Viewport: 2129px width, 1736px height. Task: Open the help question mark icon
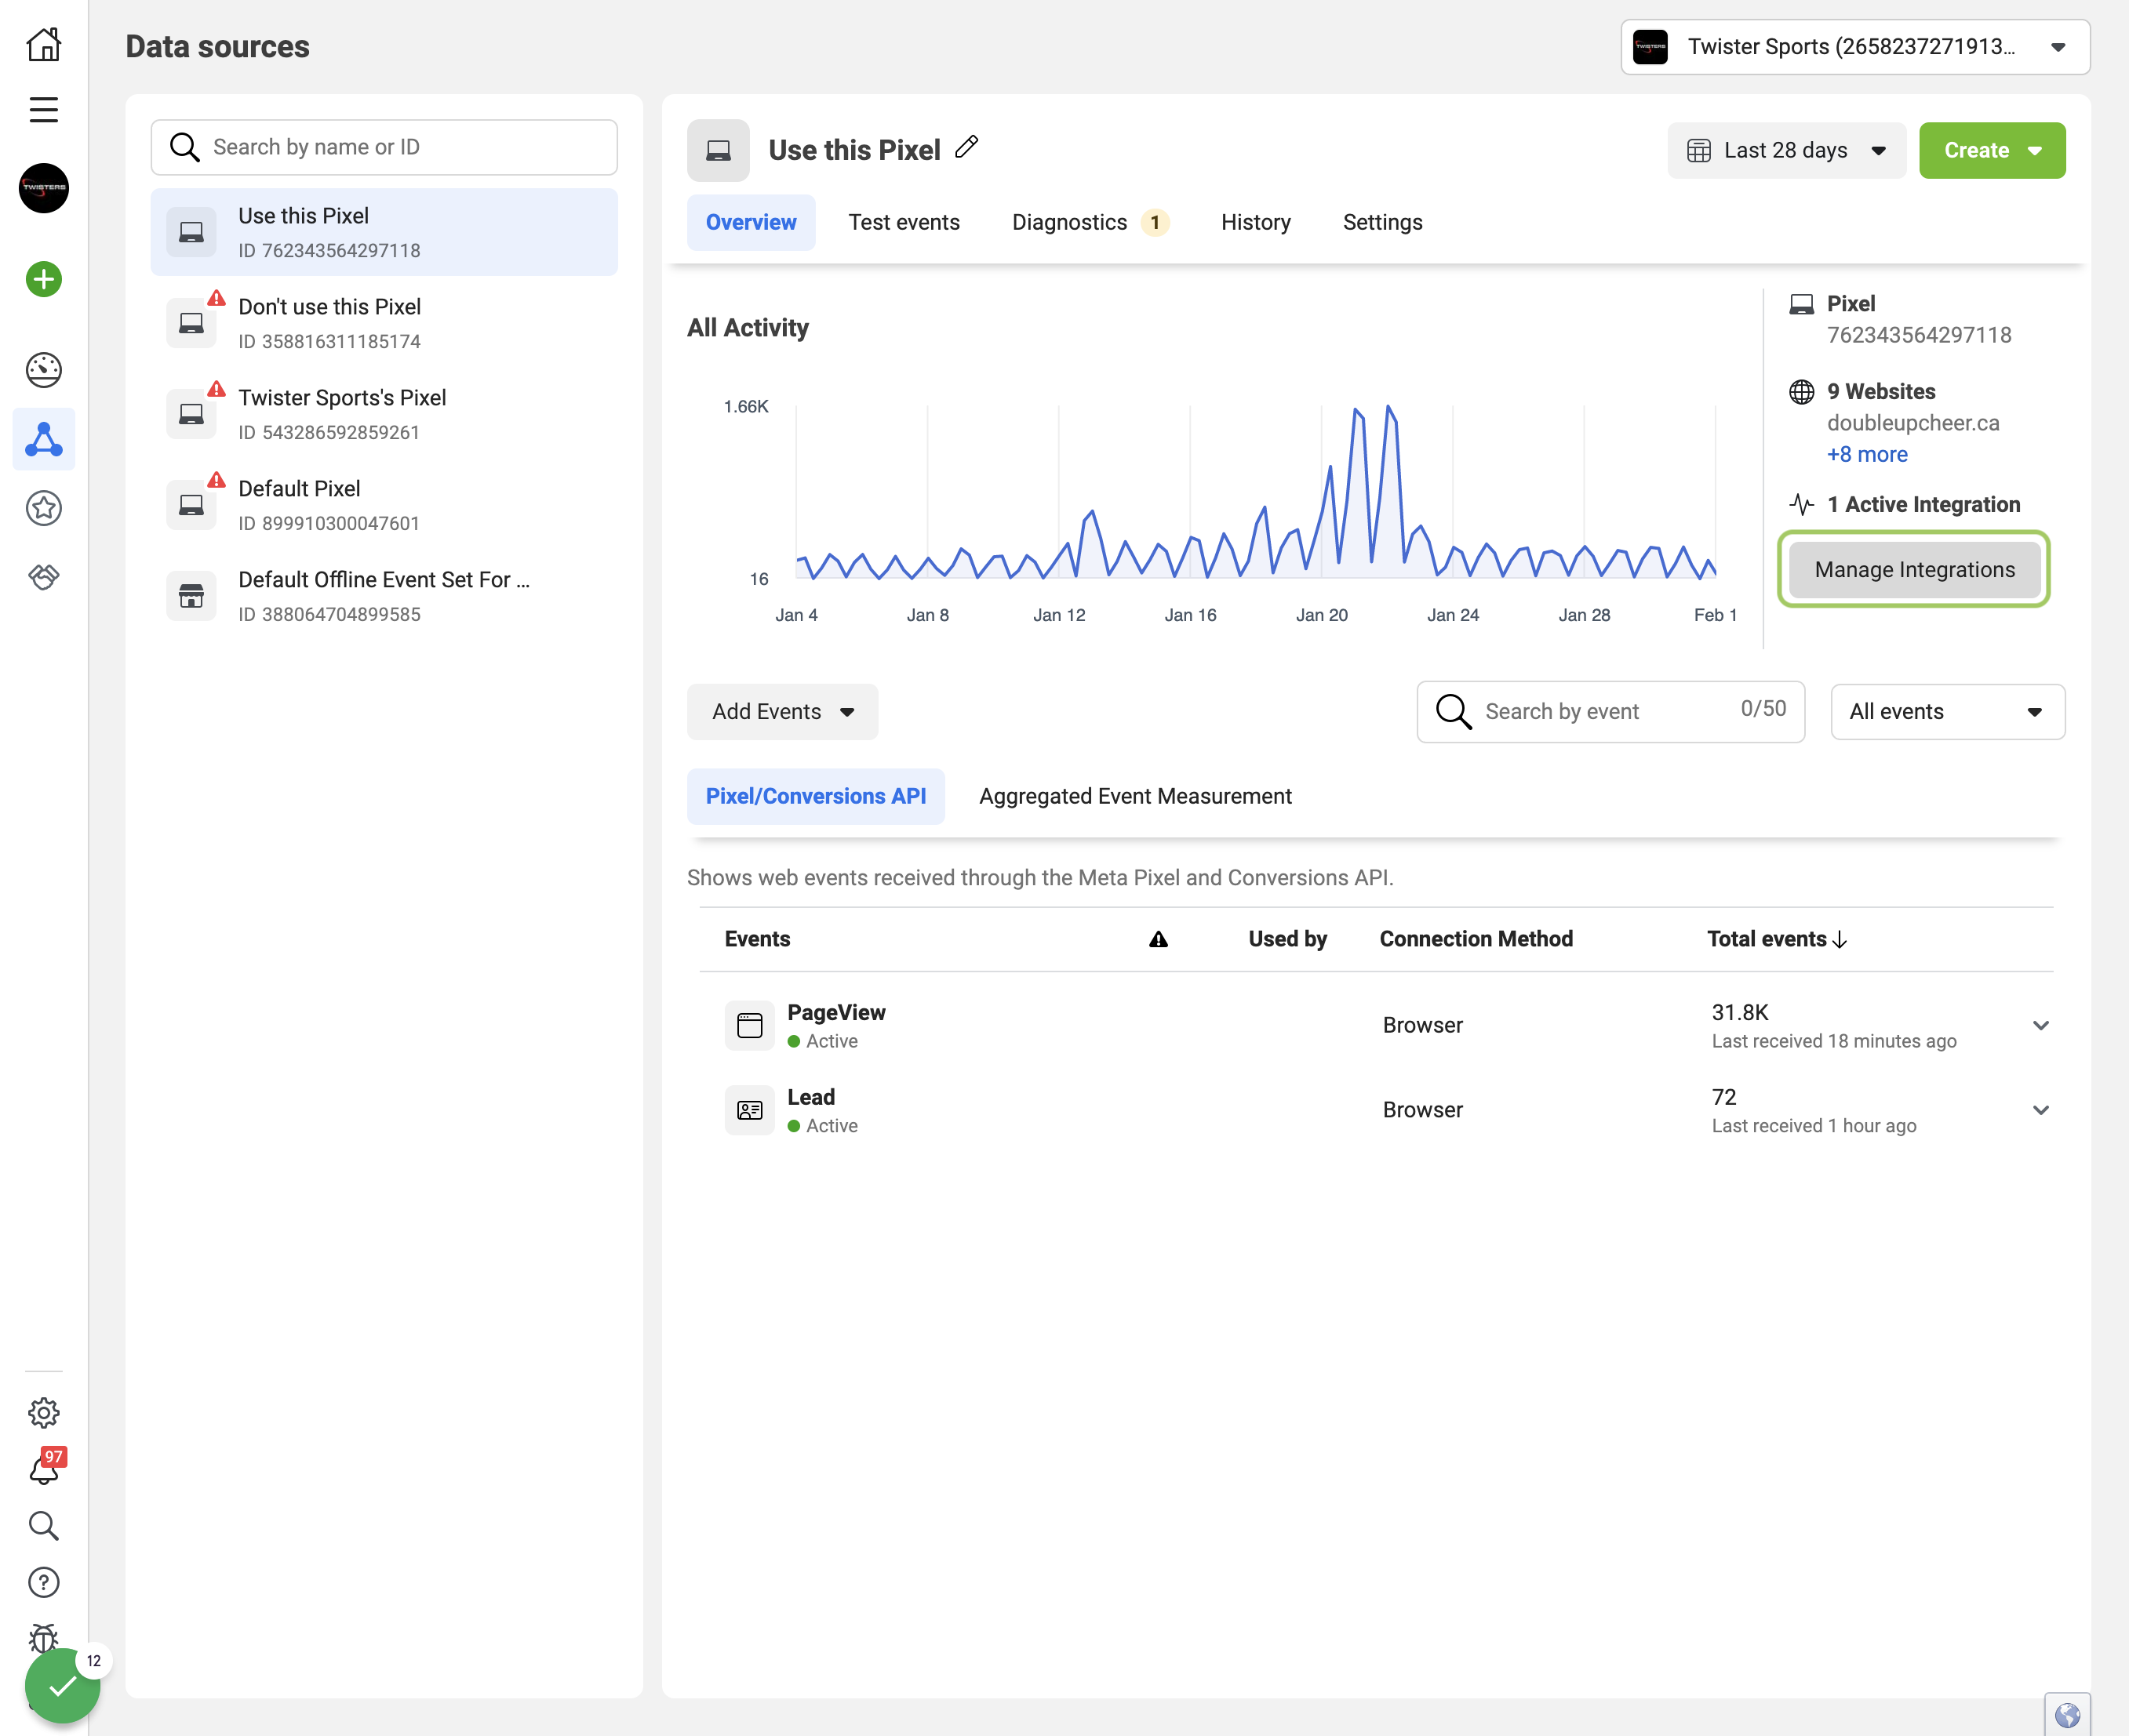43,1582
